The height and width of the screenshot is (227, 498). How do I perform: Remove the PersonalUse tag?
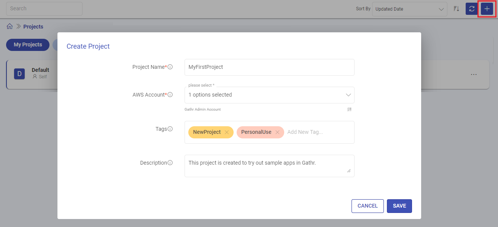(x=277, y=132)
